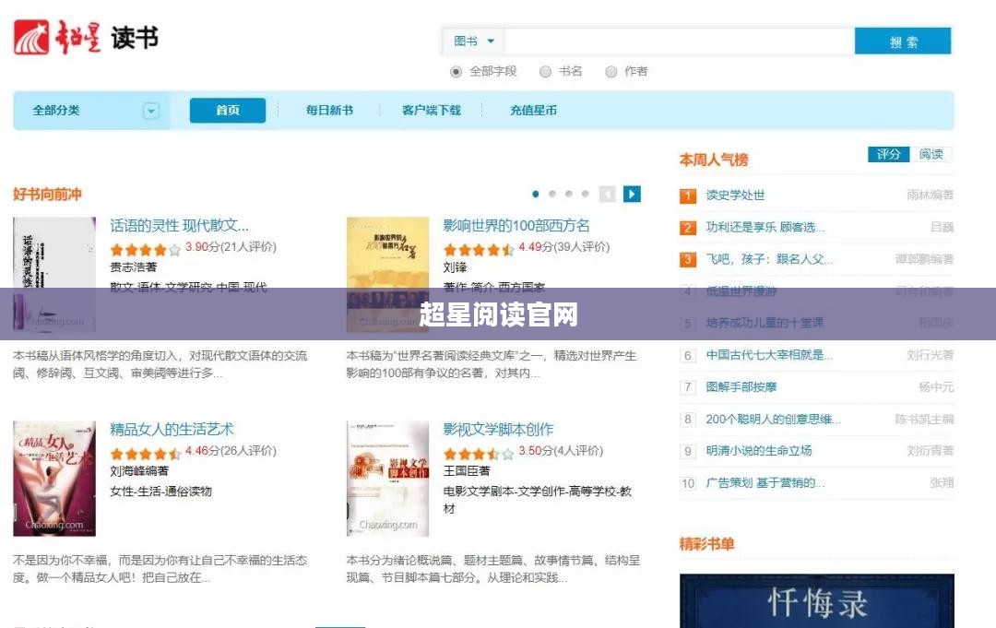Viewport: 996px width, 628px height.
Task: Open title link 精品女人的生活艺术
Action: coord(172,430)
